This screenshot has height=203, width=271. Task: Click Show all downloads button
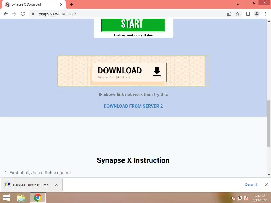251,185
